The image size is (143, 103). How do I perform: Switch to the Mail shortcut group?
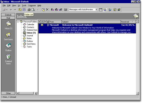8,18
